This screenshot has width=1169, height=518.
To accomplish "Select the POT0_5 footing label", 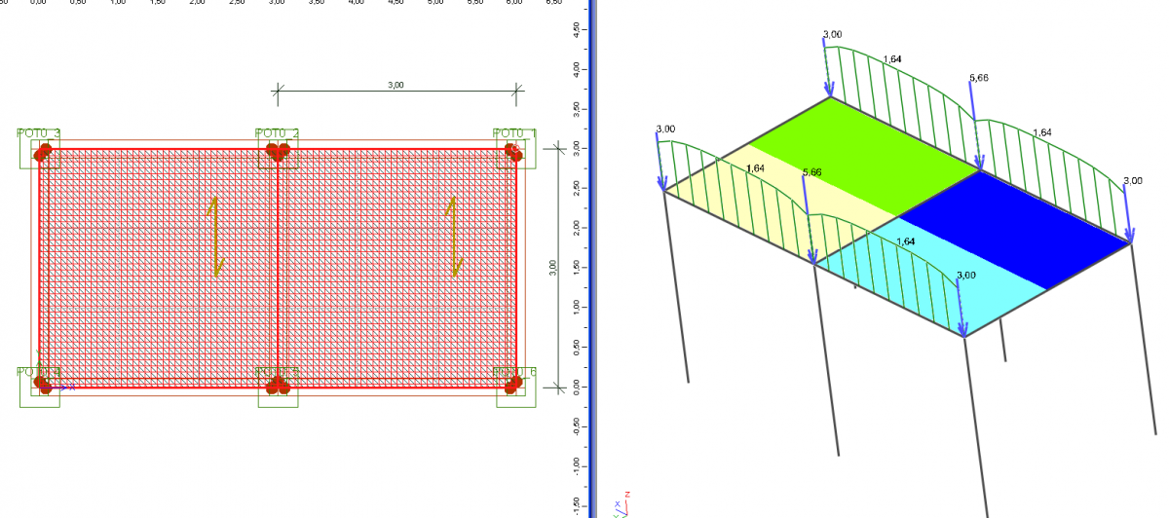I will pyautogui.click(x=277, y=372).
